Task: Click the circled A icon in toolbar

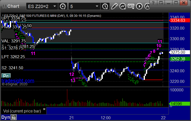Action: point(147,6)
